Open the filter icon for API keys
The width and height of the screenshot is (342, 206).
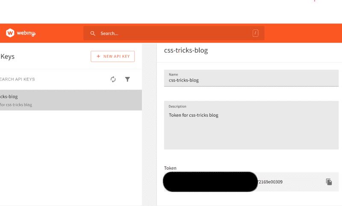[127, 79]
